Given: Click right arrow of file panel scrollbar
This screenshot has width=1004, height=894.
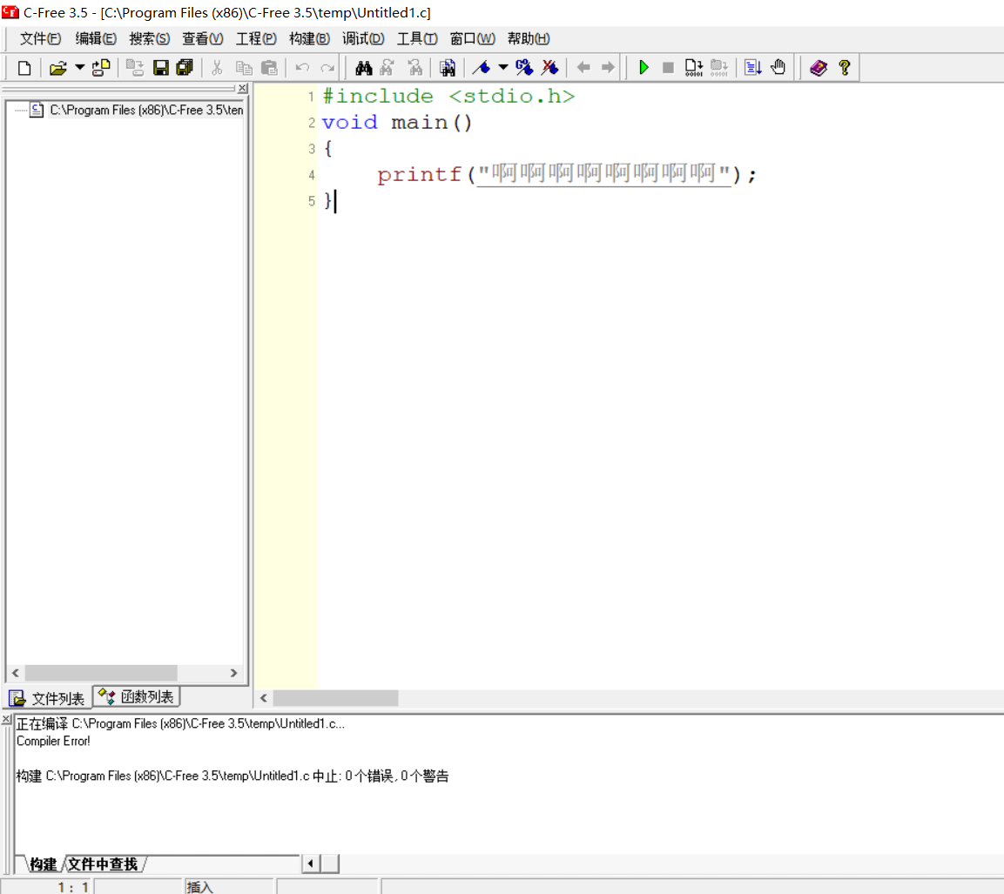Looking at the screenshot, I should click(233, 673).
